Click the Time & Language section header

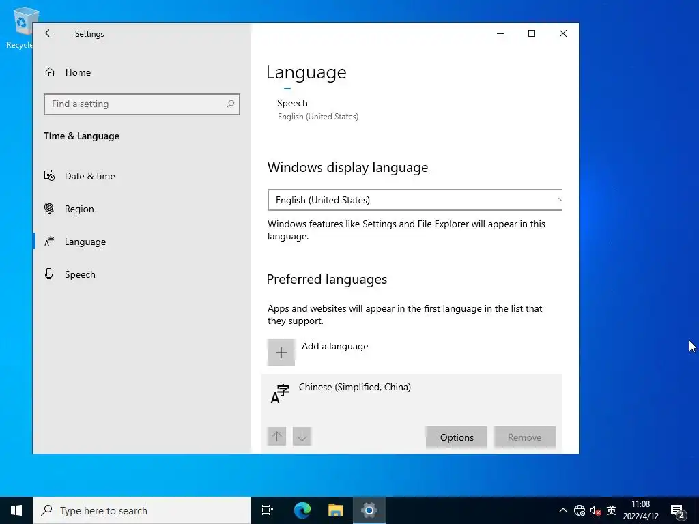click(82, 136)
